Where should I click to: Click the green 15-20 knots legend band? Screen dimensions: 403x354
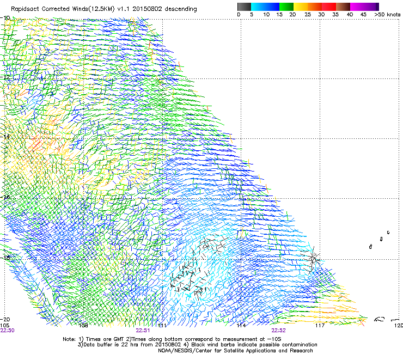[x=286, y=7]
